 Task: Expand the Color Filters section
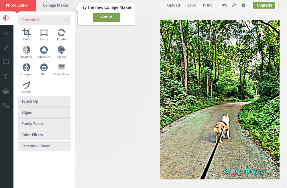coord(44,135)
